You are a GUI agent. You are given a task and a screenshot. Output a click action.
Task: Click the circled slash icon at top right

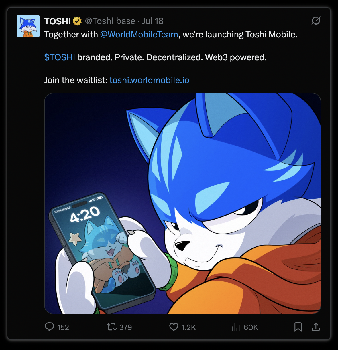tap(316, 21)
